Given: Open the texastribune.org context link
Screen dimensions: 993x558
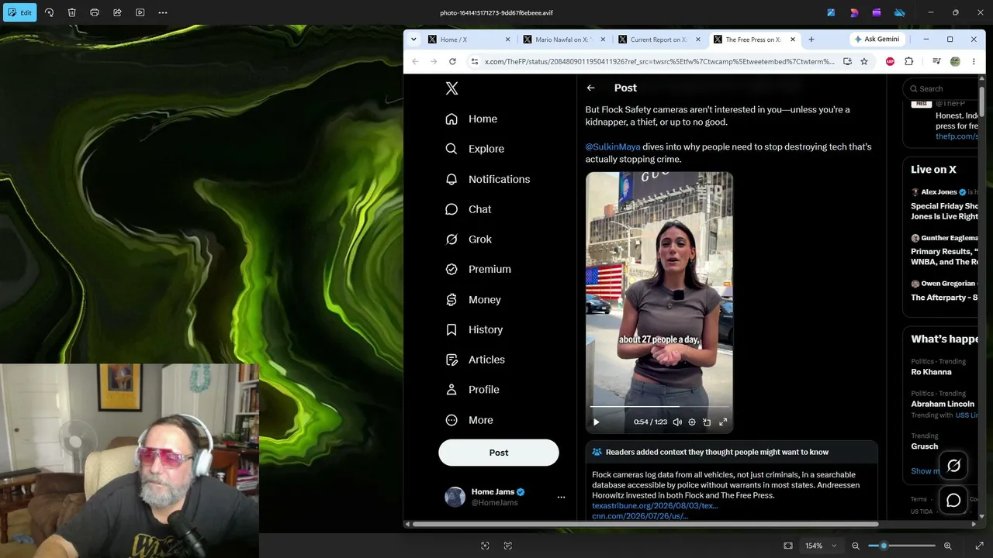Looking at the screenshot, I should [x=655, y=506].
